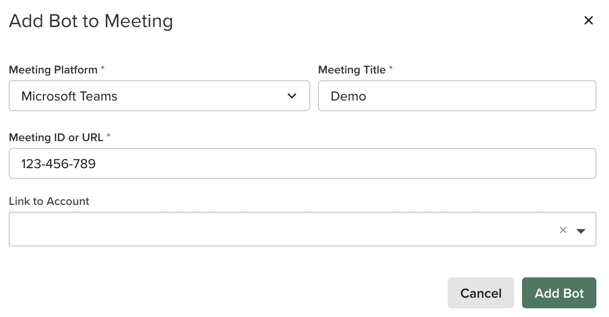Screen dimensions: 609x317
Task: Click the downward chevron beside Microsoft Teams
Action: (292, 96)
